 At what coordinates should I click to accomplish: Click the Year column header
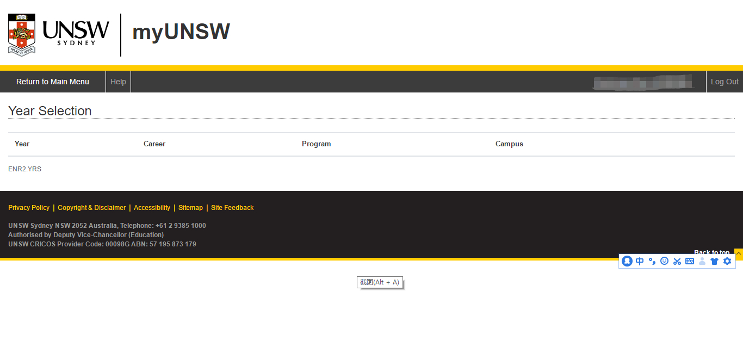[22, 144]
